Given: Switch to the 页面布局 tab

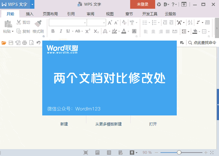Looking at the screenshot, I should coord(50,14).
